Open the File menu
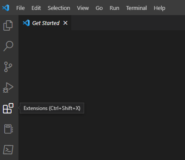185x160 pixels. (x=21, y=8)
